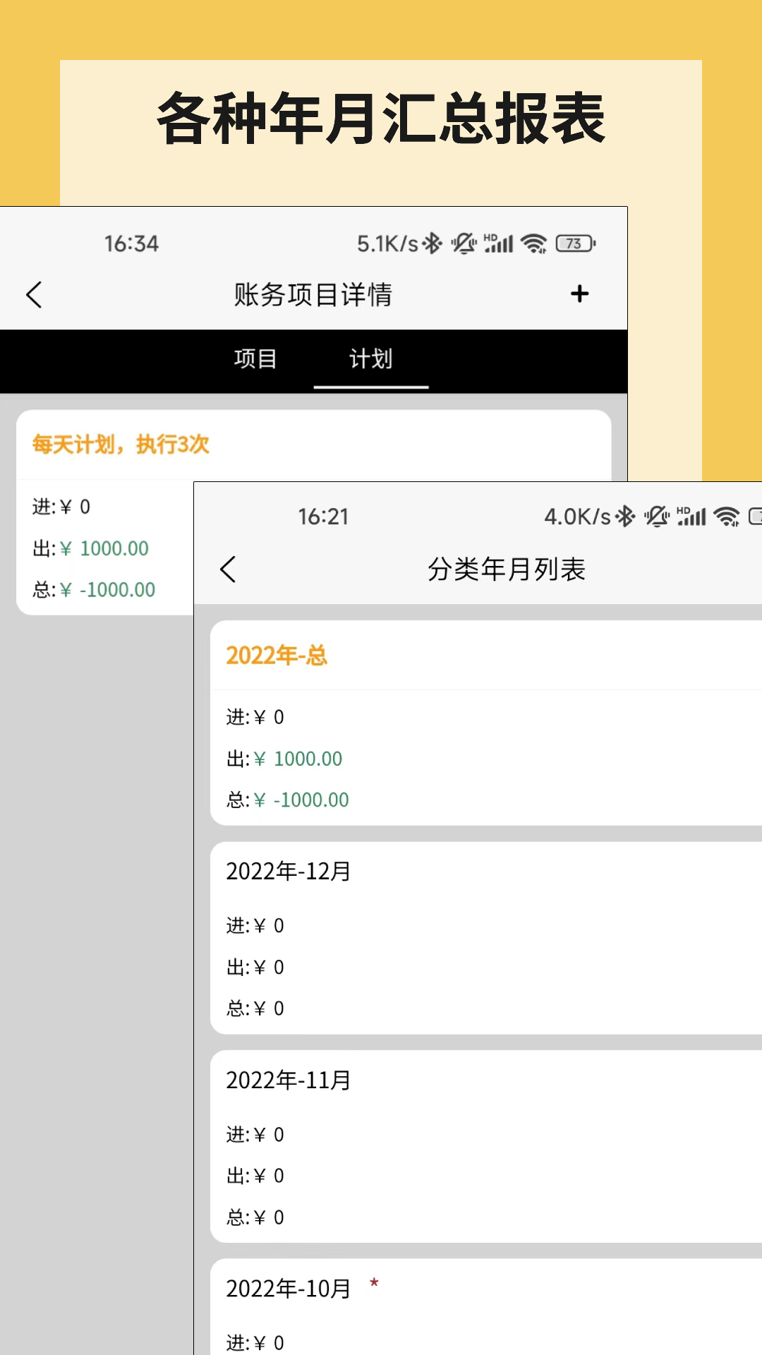The image size is (762, 1355).
Task: Switch to the 项目 tab
Action: [255, 359]
